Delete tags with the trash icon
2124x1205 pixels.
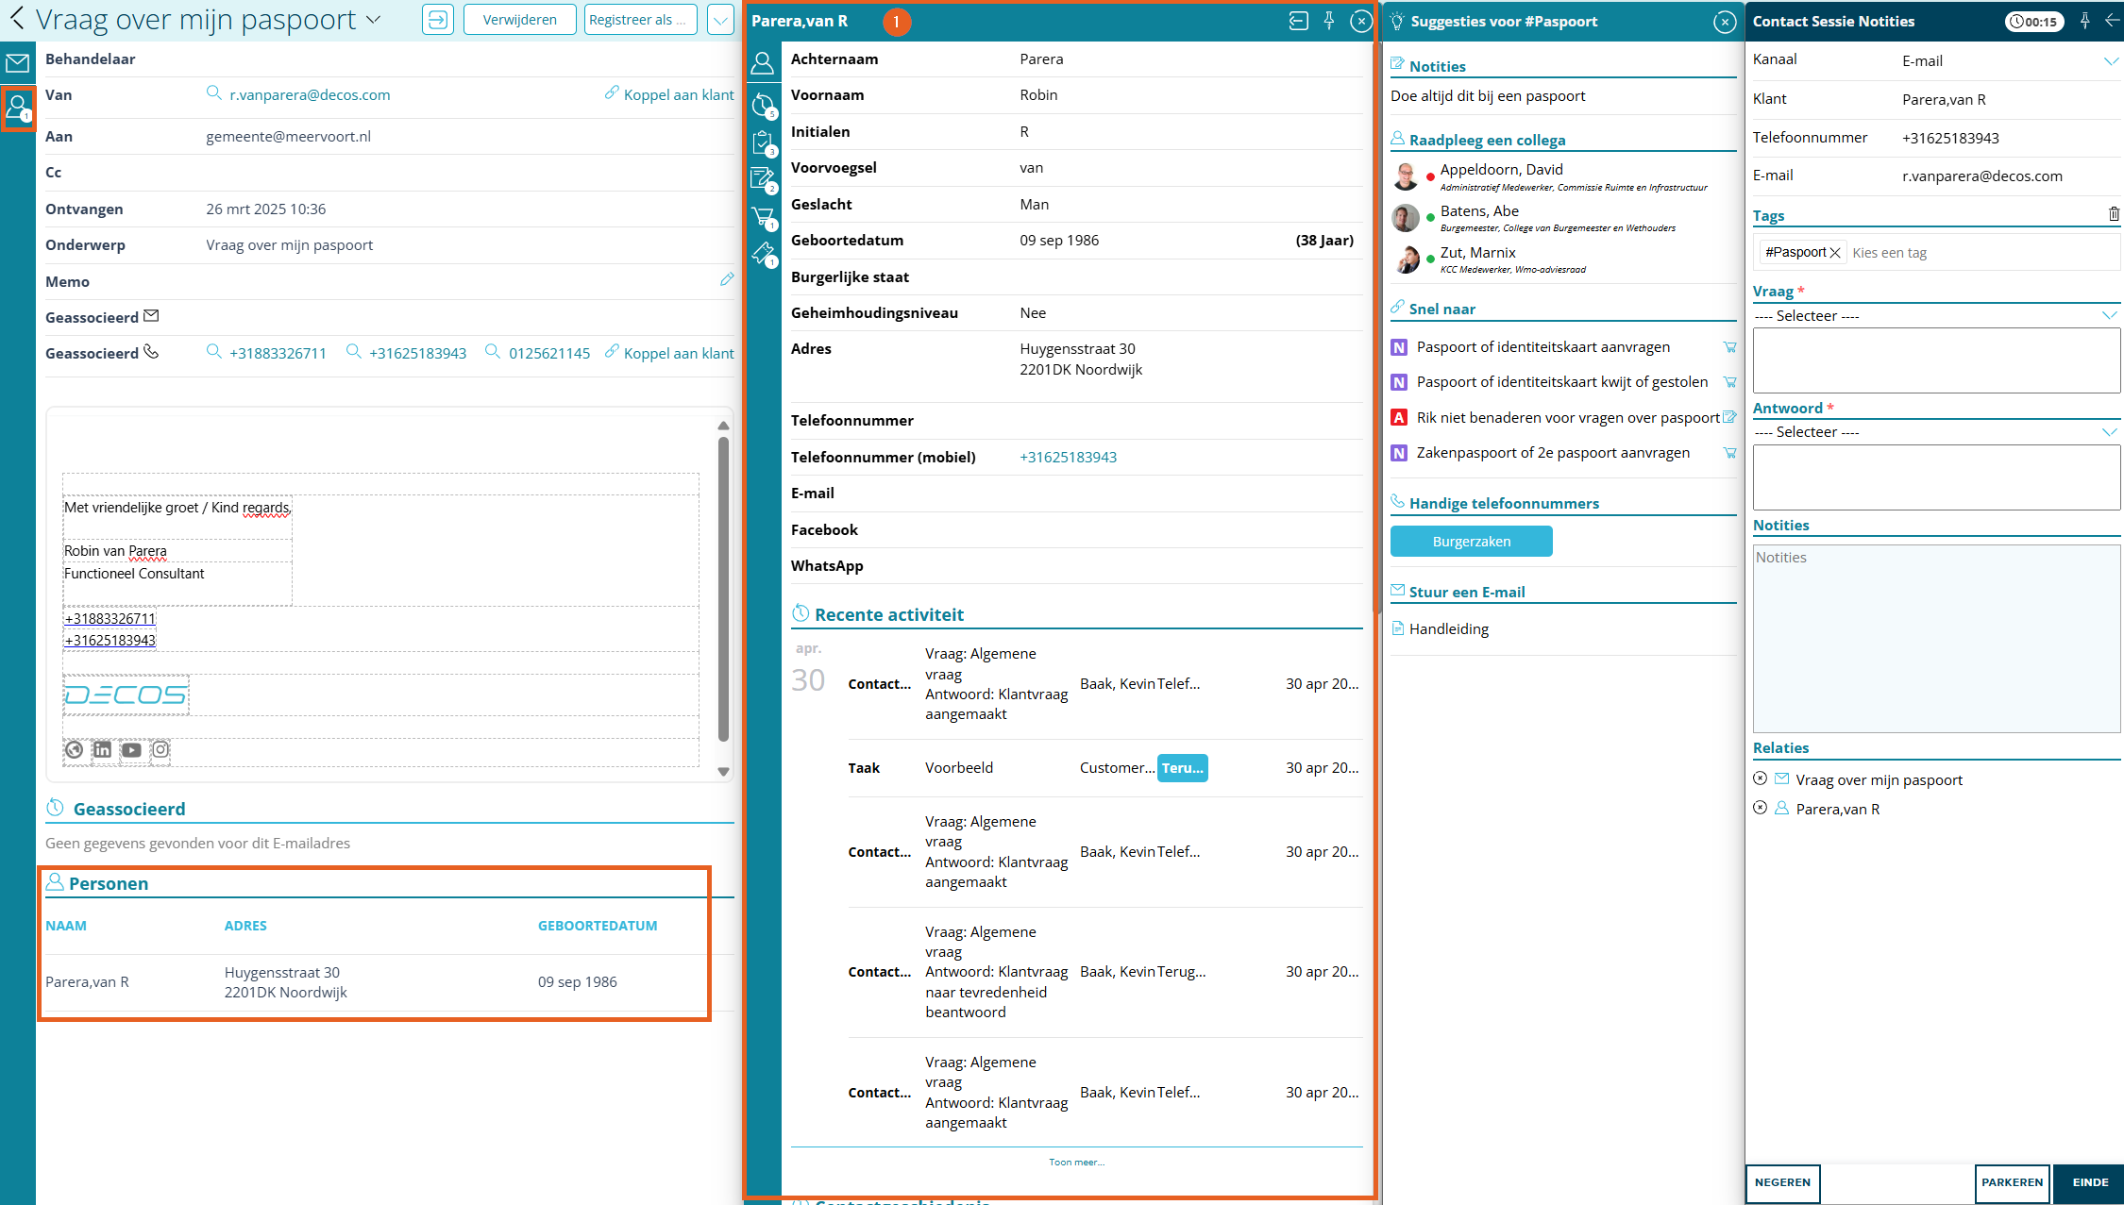[2114, 214]
